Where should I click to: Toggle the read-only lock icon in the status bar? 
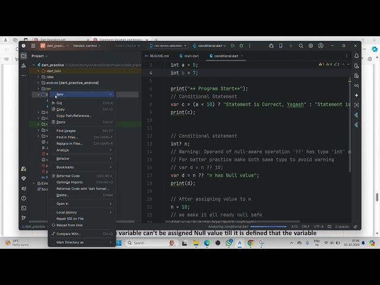coord(356,227)
